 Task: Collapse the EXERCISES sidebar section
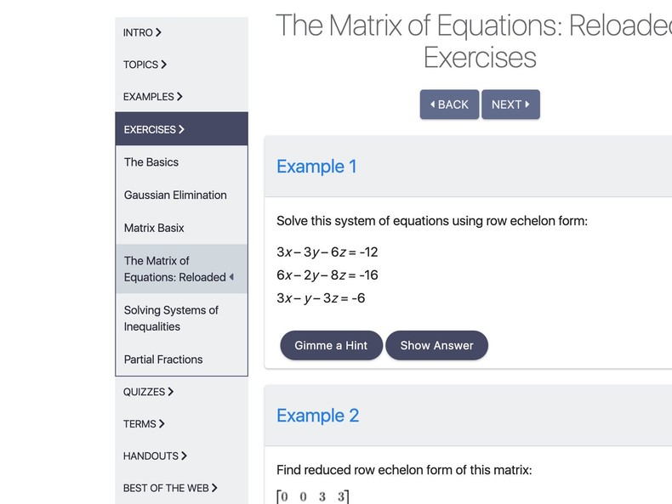(x=154, y=129)
